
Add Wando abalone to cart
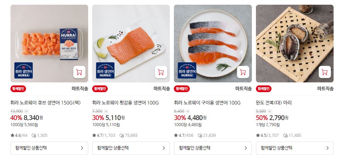(x=324, y=72)
